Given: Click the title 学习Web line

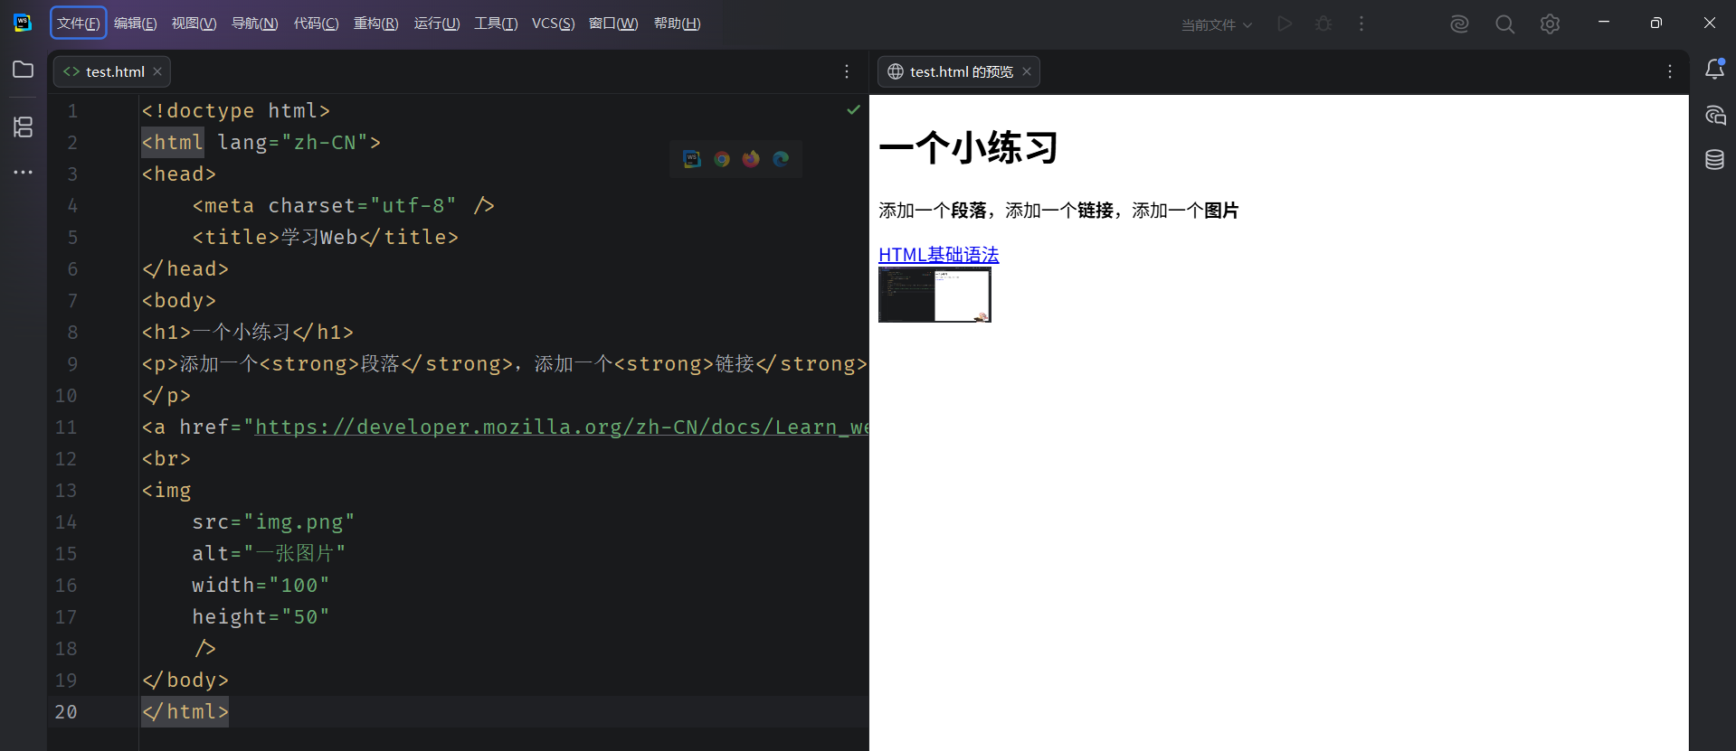Looking at the screenshot, I should tap(326, 238).
